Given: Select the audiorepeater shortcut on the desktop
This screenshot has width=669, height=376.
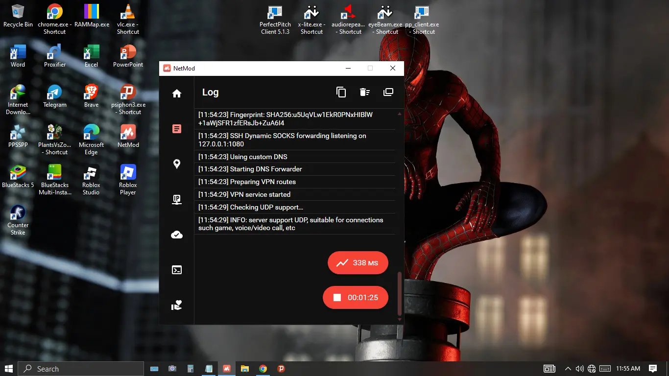Looking at the screenshot, I should [349, 20].
